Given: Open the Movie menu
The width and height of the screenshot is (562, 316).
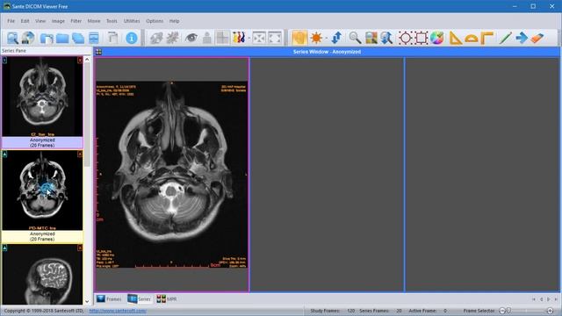Looking at the screenshot, I should click(94, 21).
